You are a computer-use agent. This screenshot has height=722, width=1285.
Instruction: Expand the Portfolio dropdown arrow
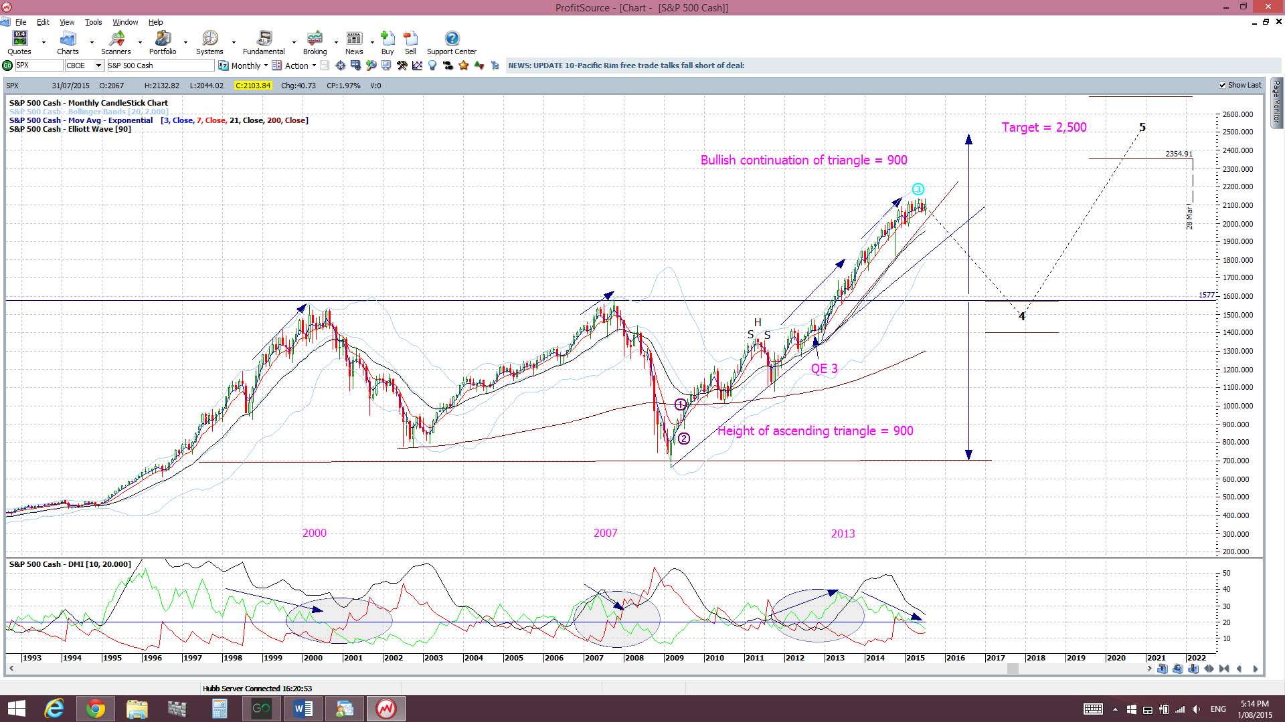click(185, 43)
